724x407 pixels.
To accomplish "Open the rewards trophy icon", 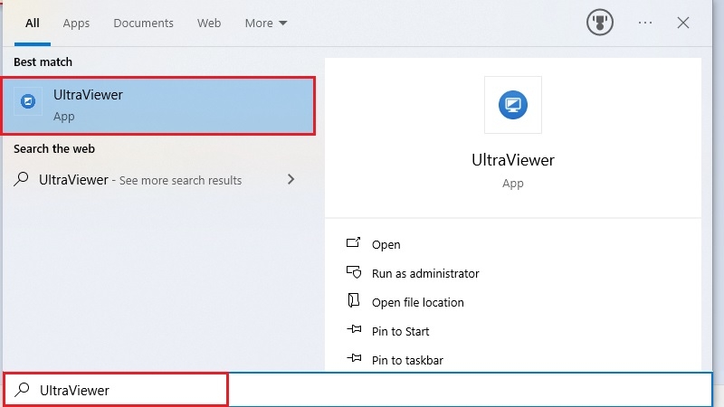I will click(600, 22).
